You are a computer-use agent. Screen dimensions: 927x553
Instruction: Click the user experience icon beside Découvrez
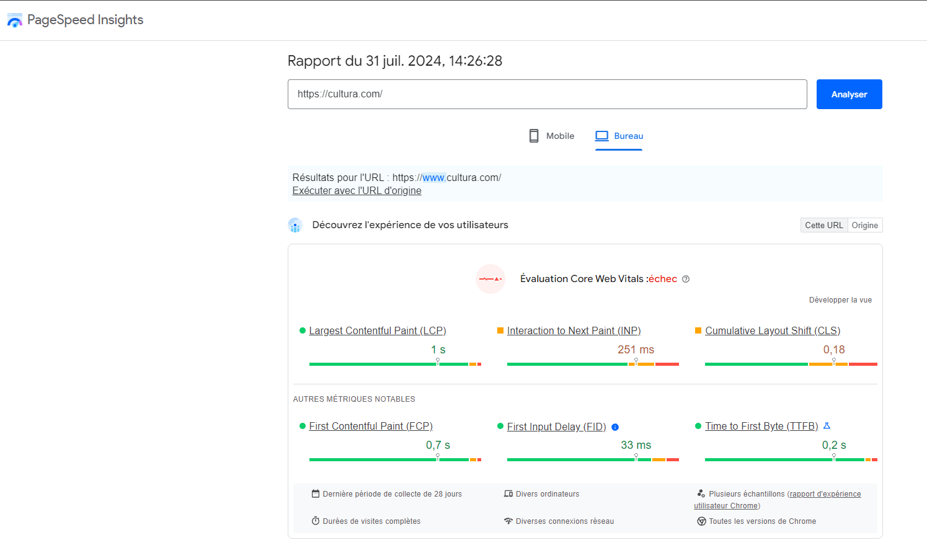point(295,225)
